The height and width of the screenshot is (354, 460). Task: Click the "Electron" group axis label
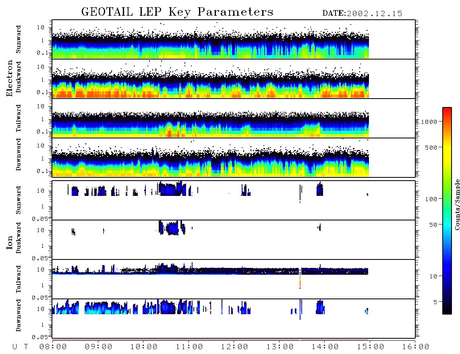tap(9, 78)
